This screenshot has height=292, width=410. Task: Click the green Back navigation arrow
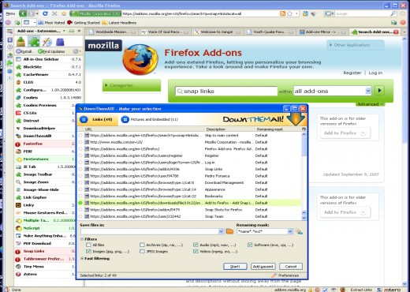(x=23, y=13)
